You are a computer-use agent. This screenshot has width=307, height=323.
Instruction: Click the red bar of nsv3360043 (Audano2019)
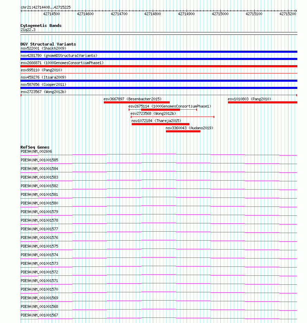(x=183, y=131)
